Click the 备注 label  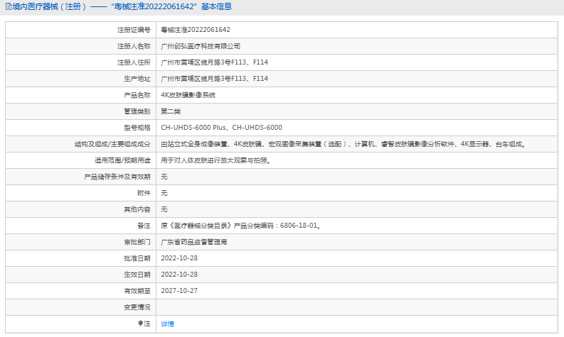[x=144, y=226]
